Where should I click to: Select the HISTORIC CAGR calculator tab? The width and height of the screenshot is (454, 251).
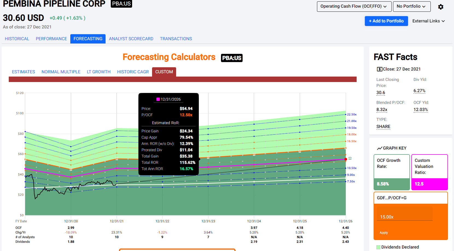[133, 72]
